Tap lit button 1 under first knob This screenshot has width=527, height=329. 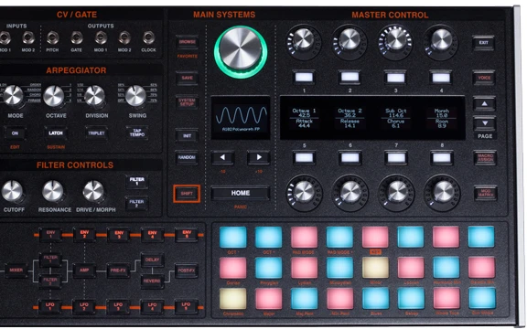(x=304, y=77)
